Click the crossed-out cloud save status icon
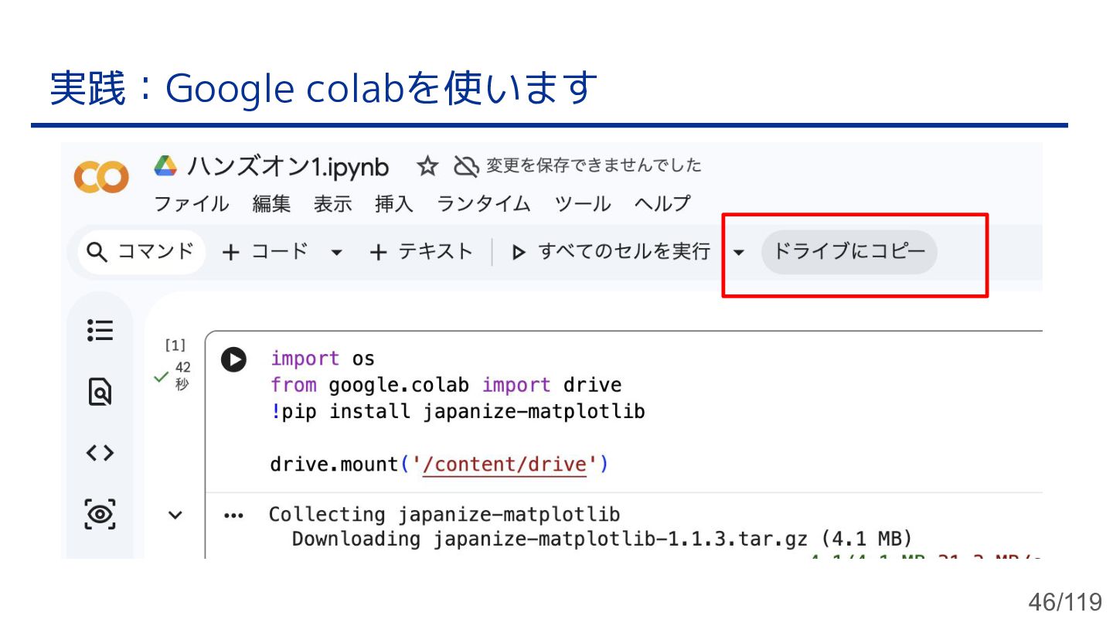Image resolution: width=1113 pixels, height=626 pixels. (466, 166)
